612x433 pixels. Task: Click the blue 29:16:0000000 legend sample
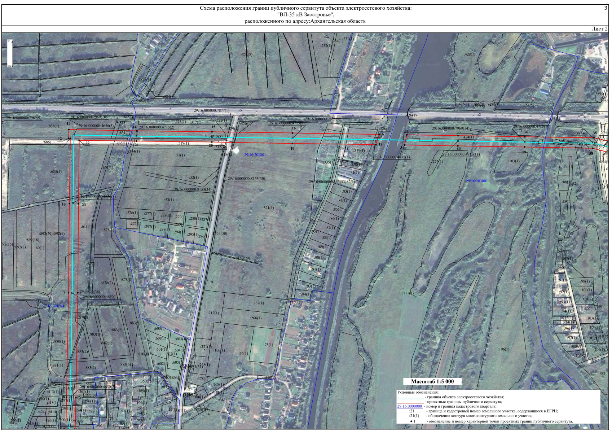[409, 406]
